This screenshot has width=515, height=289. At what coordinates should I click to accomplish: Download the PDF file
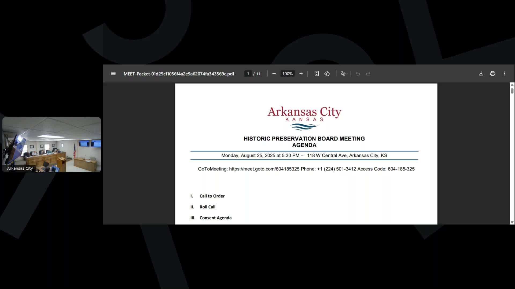click(x=481, y=74)
